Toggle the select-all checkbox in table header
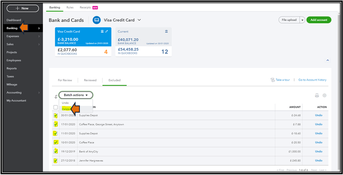343x175 pixels. click(56, 107)
